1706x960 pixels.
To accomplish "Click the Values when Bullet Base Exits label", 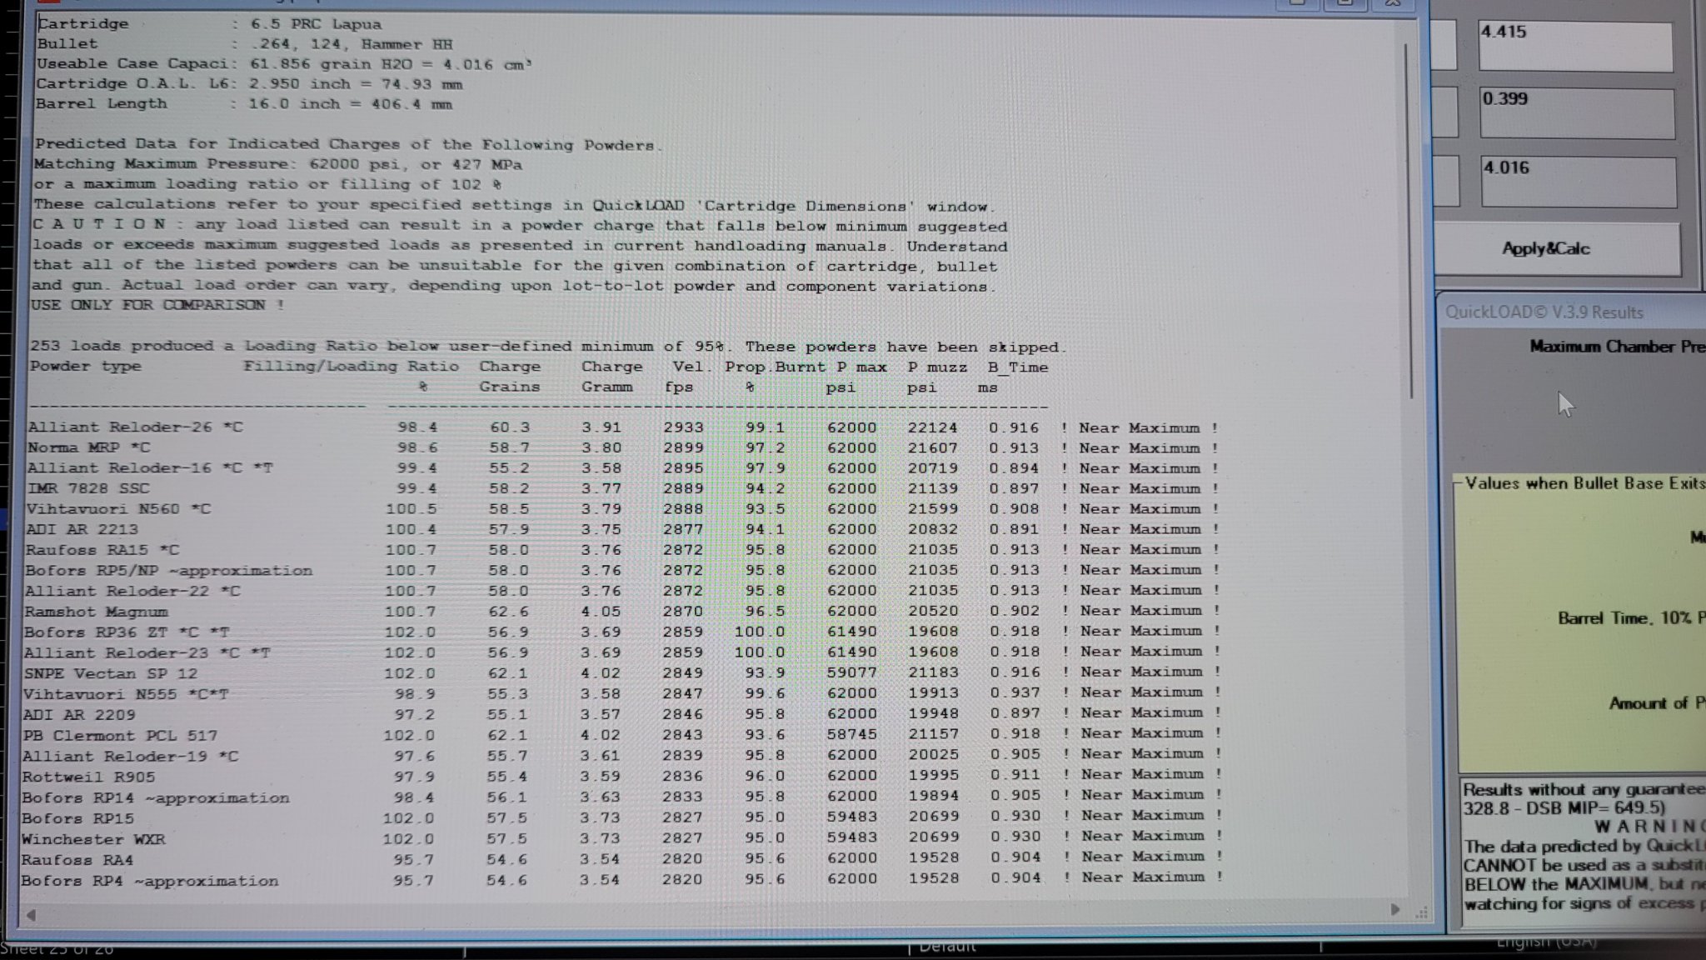I will (1585, 483).
